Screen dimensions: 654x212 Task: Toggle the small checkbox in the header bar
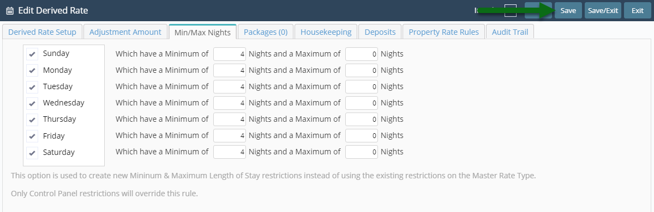[511, 11]
